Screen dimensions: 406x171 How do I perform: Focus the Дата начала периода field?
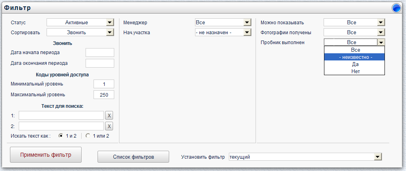[x=100, y=52]
